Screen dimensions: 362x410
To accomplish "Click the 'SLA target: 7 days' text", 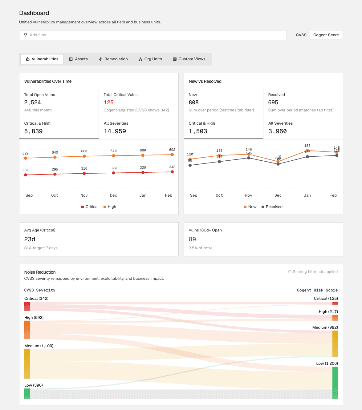I will pos(41,248).
